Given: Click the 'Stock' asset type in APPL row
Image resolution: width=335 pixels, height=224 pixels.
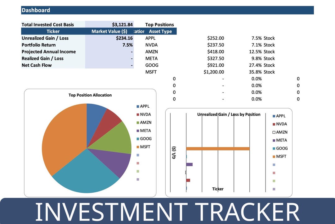Looking at the screenshot, I should click(269, 38).
